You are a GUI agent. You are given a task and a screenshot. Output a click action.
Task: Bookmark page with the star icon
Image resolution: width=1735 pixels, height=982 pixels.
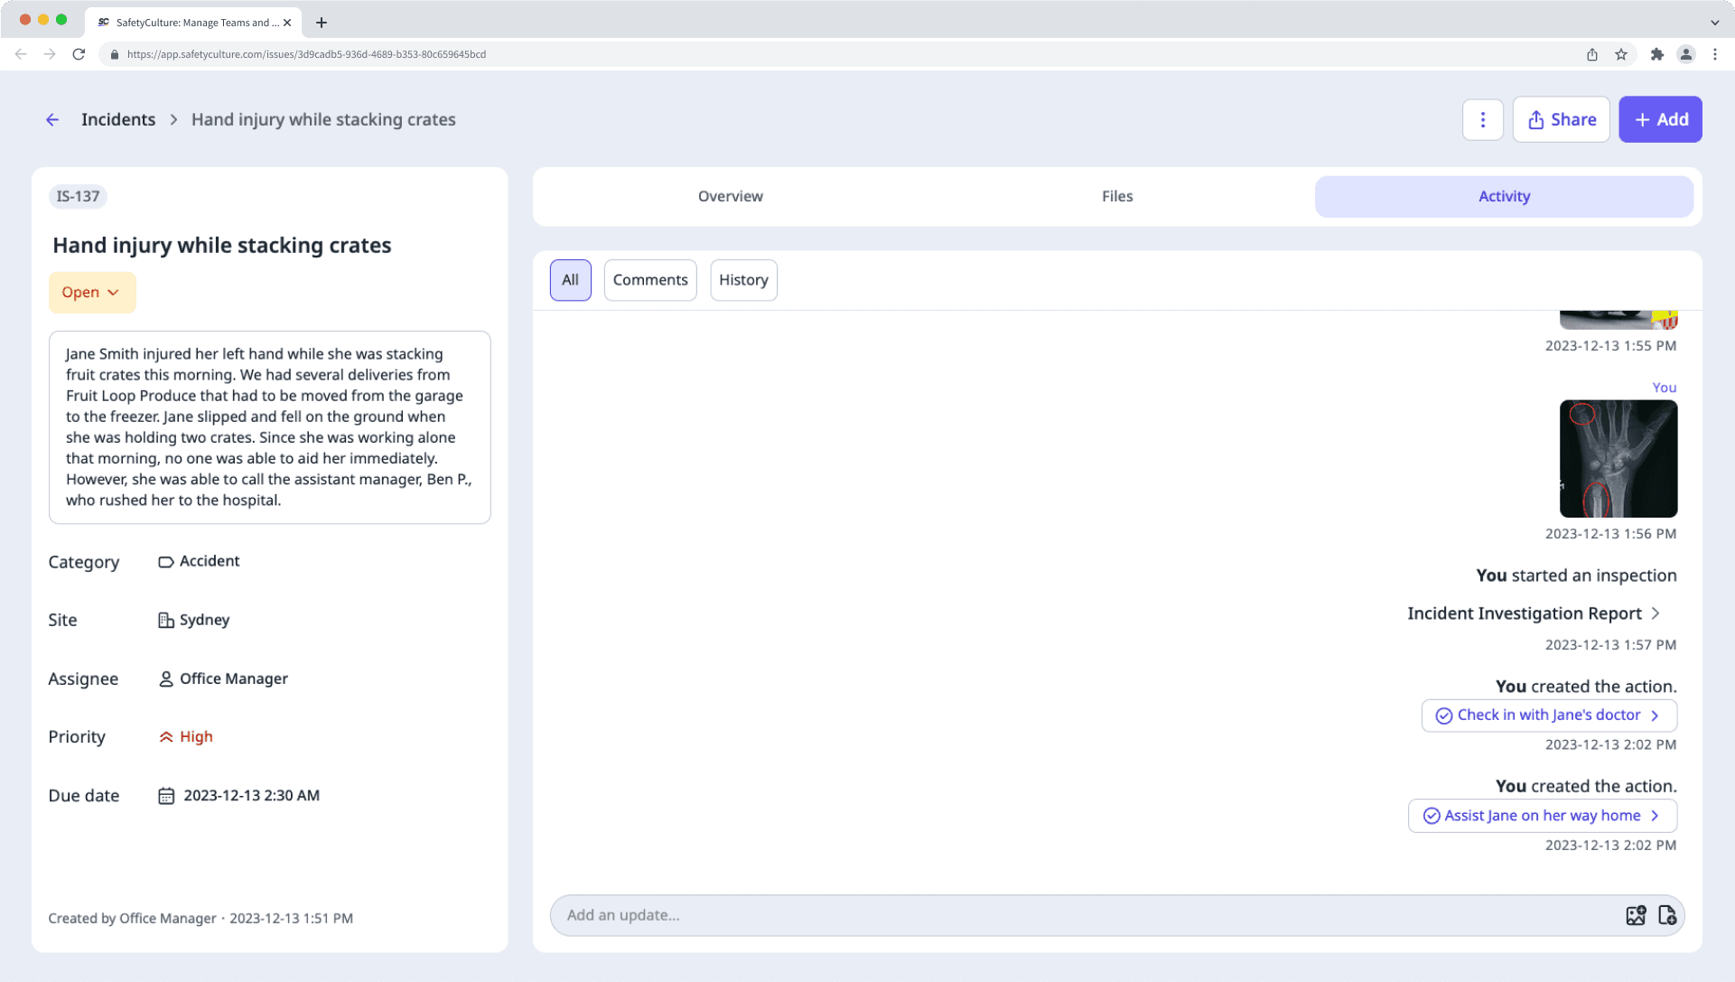point(1621,54)
